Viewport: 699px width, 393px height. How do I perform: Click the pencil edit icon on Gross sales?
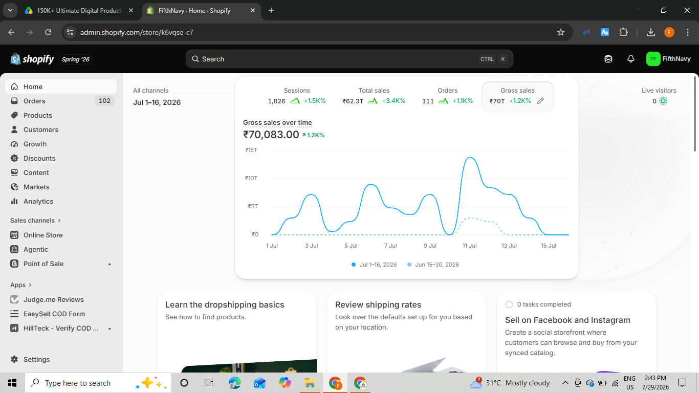540,101
